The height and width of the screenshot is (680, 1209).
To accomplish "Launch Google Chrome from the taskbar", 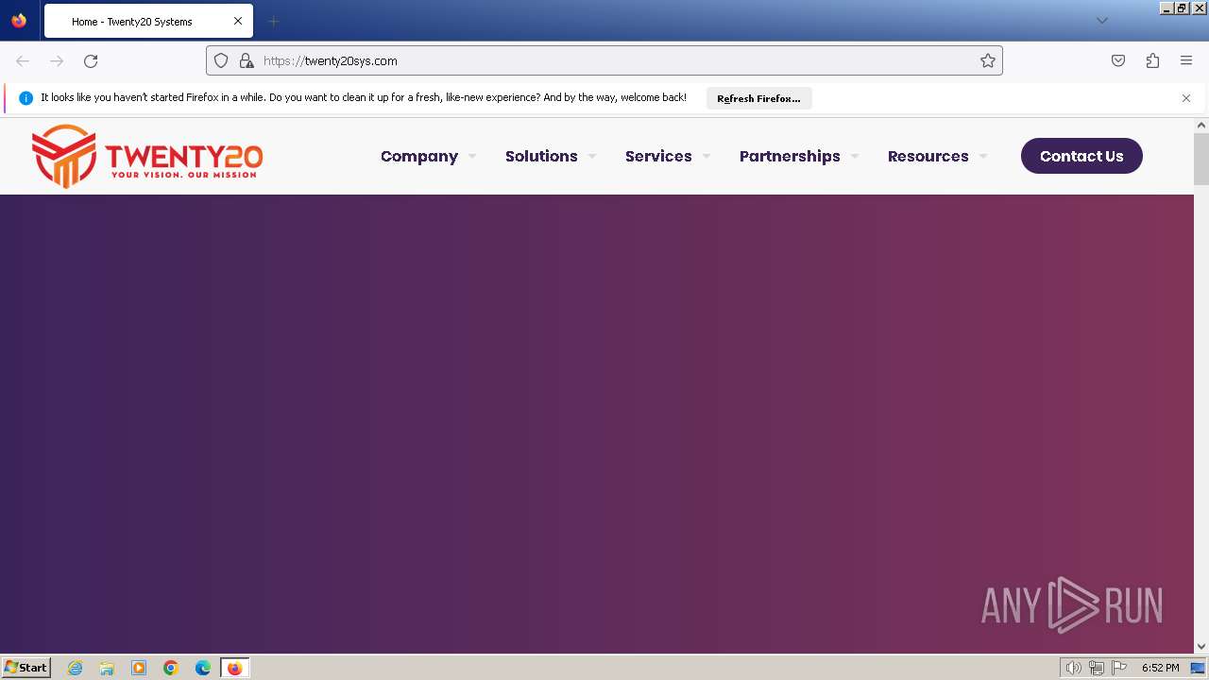I will pyautogui.click(x=171, y=668).
